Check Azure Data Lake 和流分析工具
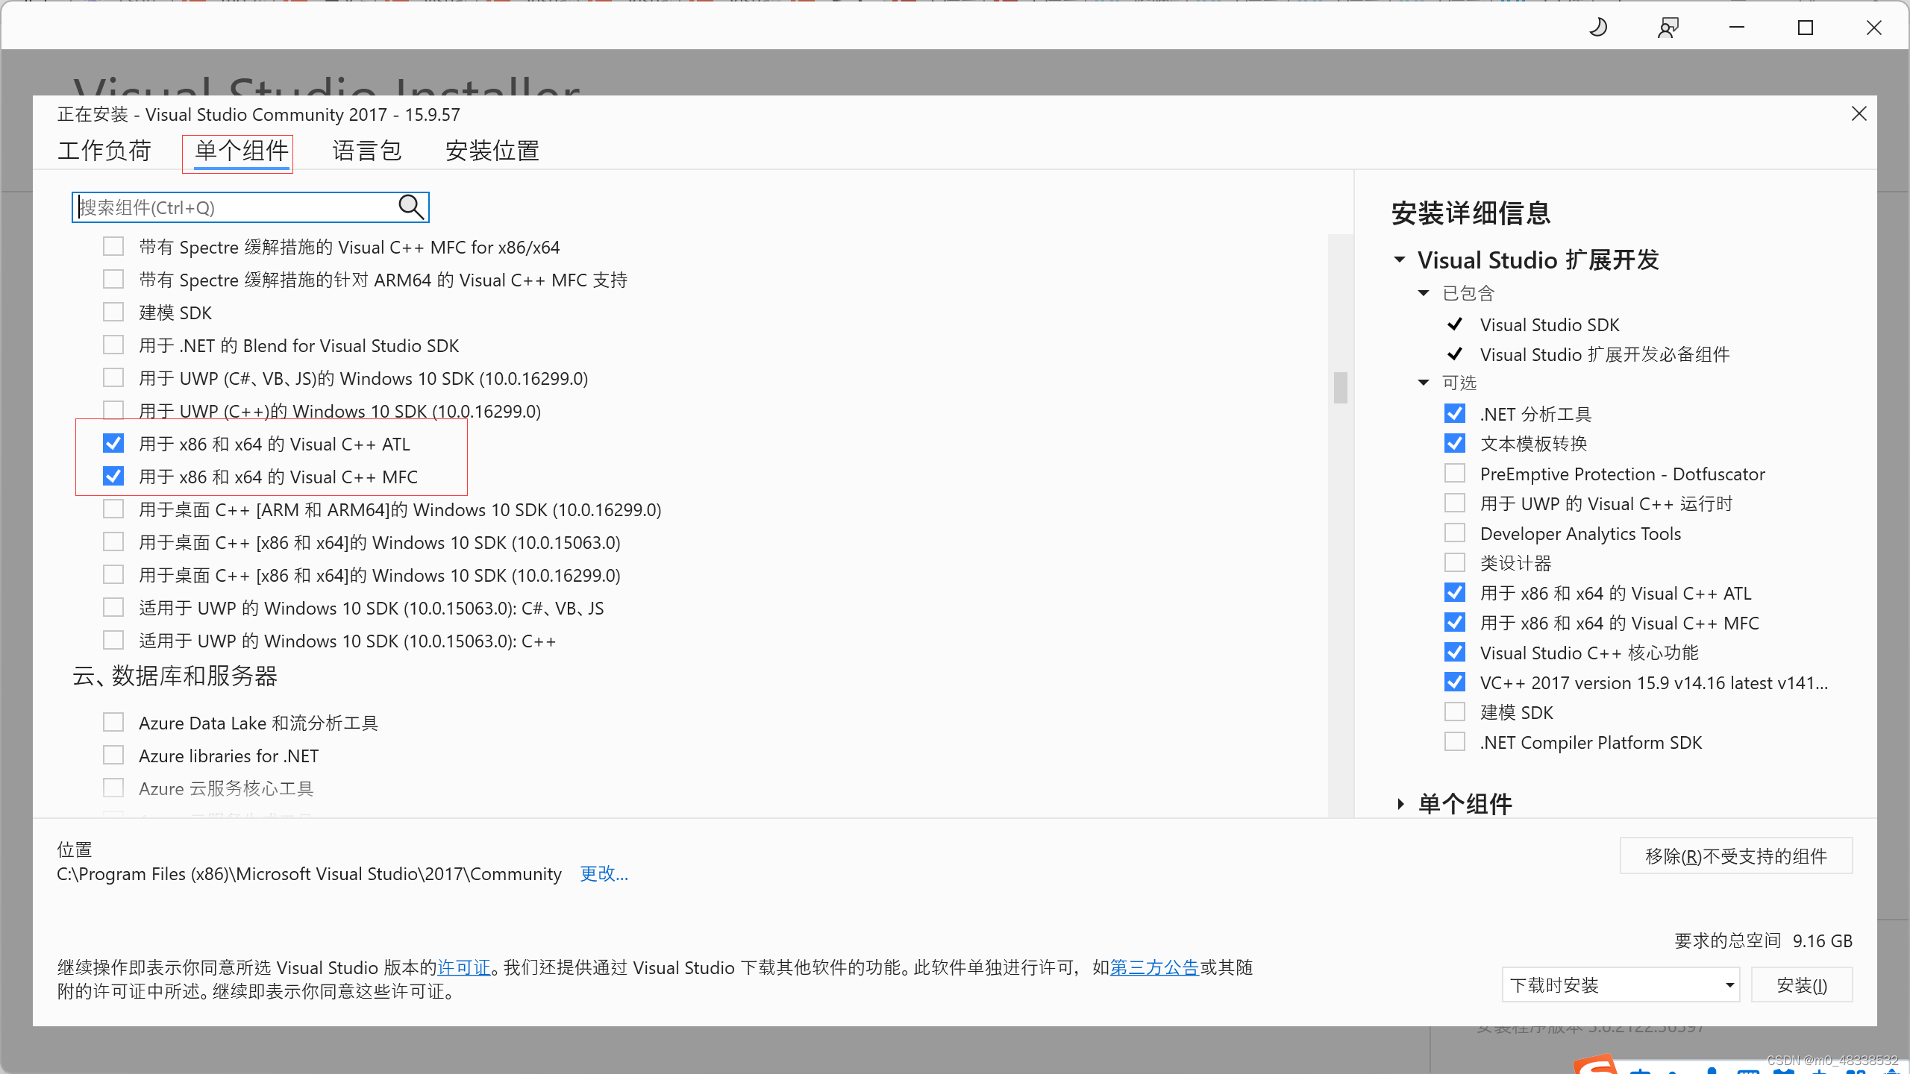Screen dimensions: 1910x1074 coord(113,722)
